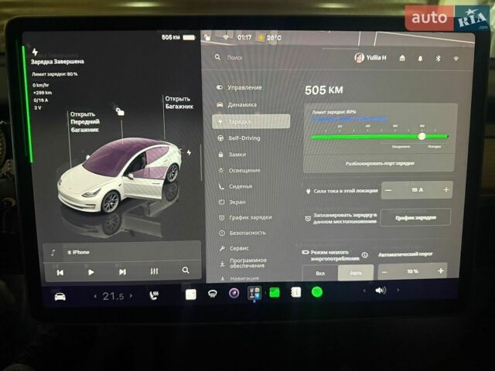This screenshot has width=495, height=371.
Task: Tap Открыть Багажник (trunk)
Action: click(x=179, y=103)
